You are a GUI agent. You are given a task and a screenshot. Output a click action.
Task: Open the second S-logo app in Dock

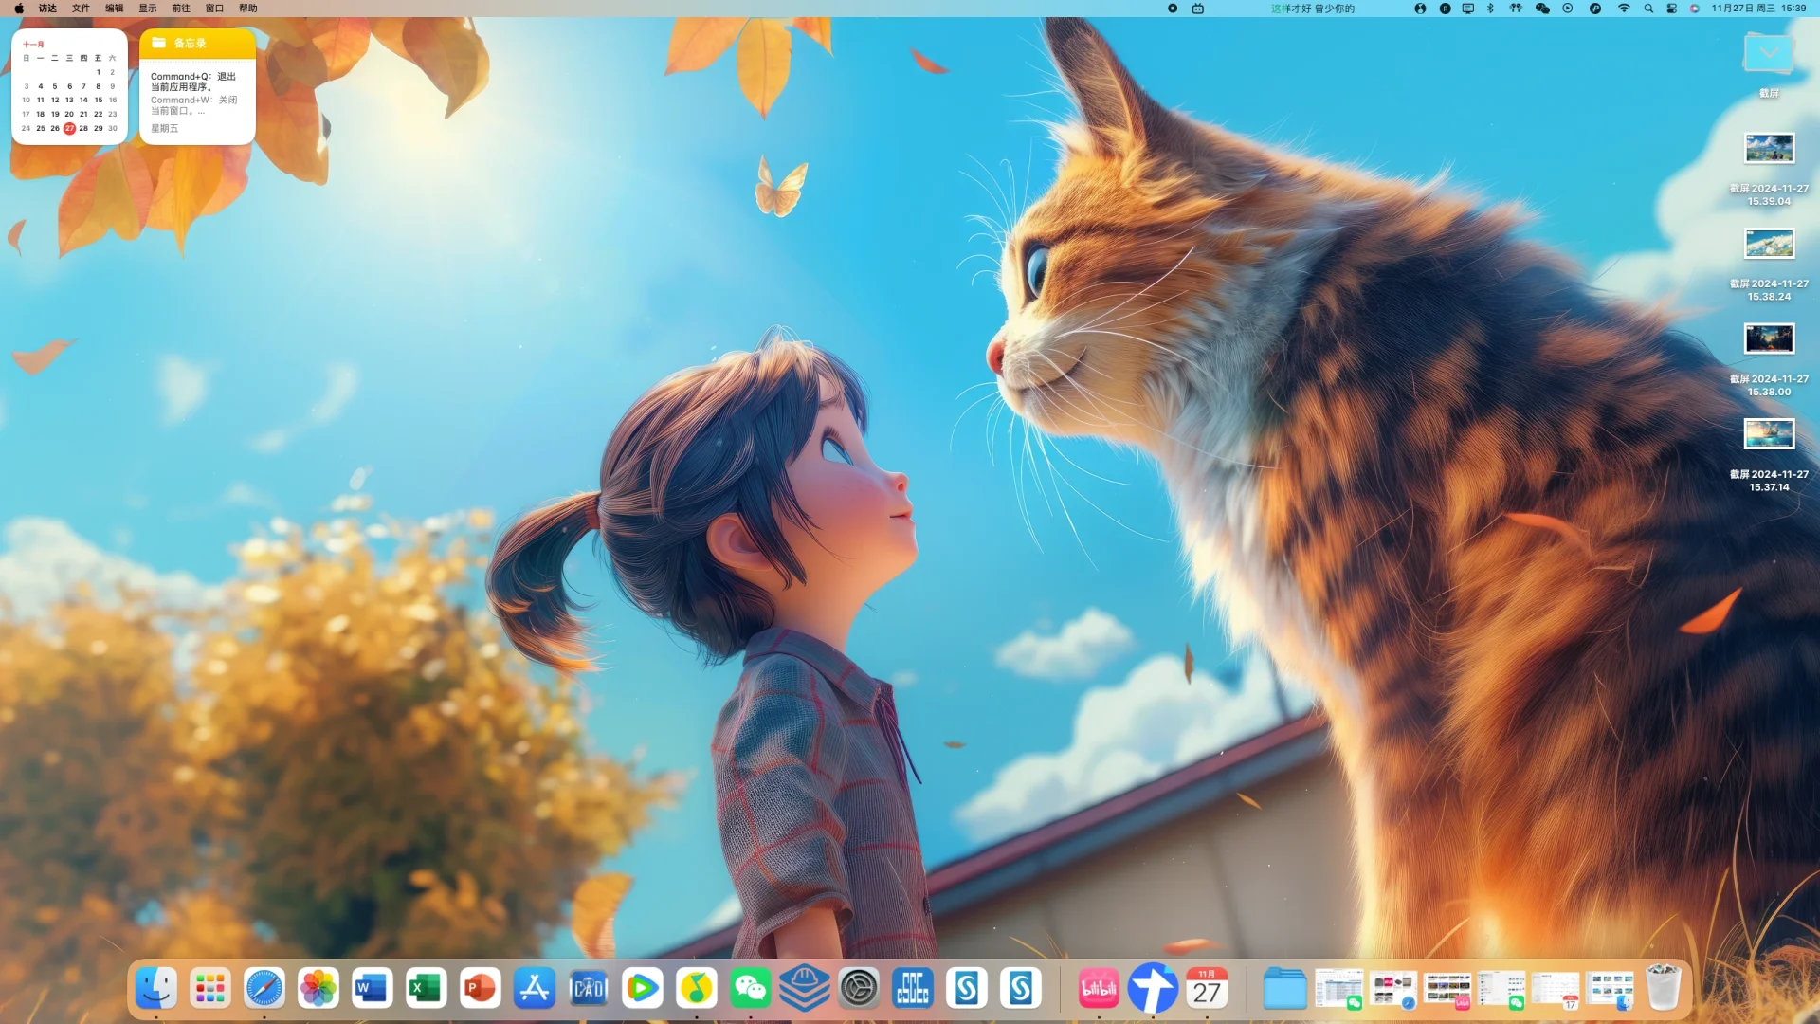coord(1021,989)
